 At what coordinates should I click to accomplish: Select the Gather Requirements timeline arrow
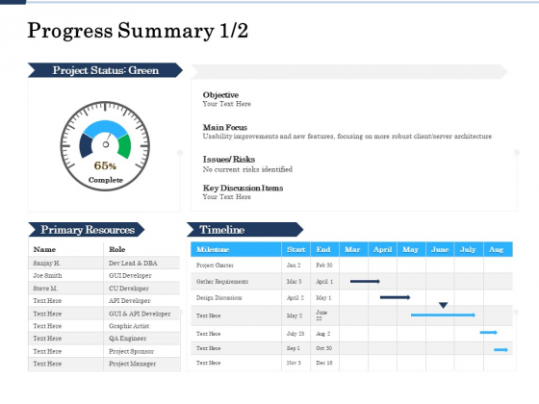click(365, 281)
